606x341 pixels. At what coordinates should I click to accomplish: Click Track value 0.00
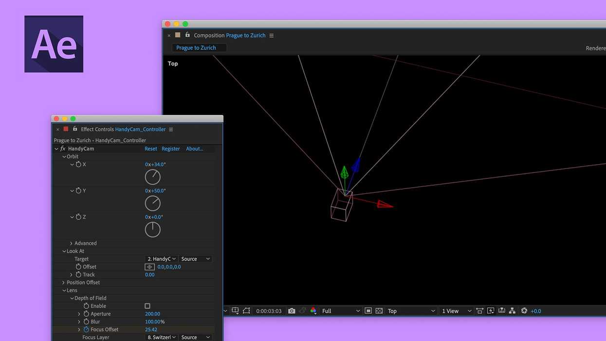[150, 275]
